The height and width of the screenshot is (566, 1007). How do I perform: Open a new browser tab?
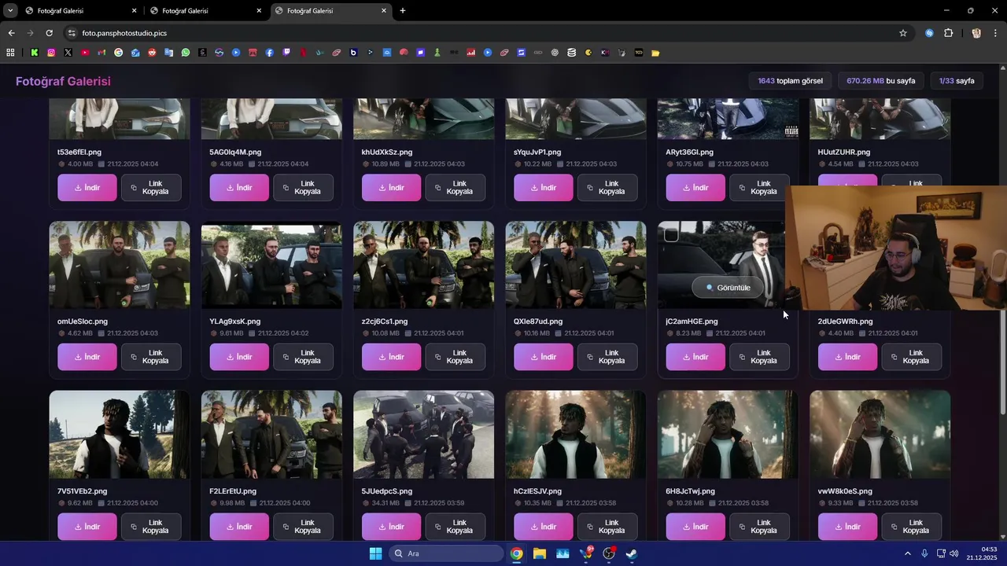(403, 11)
